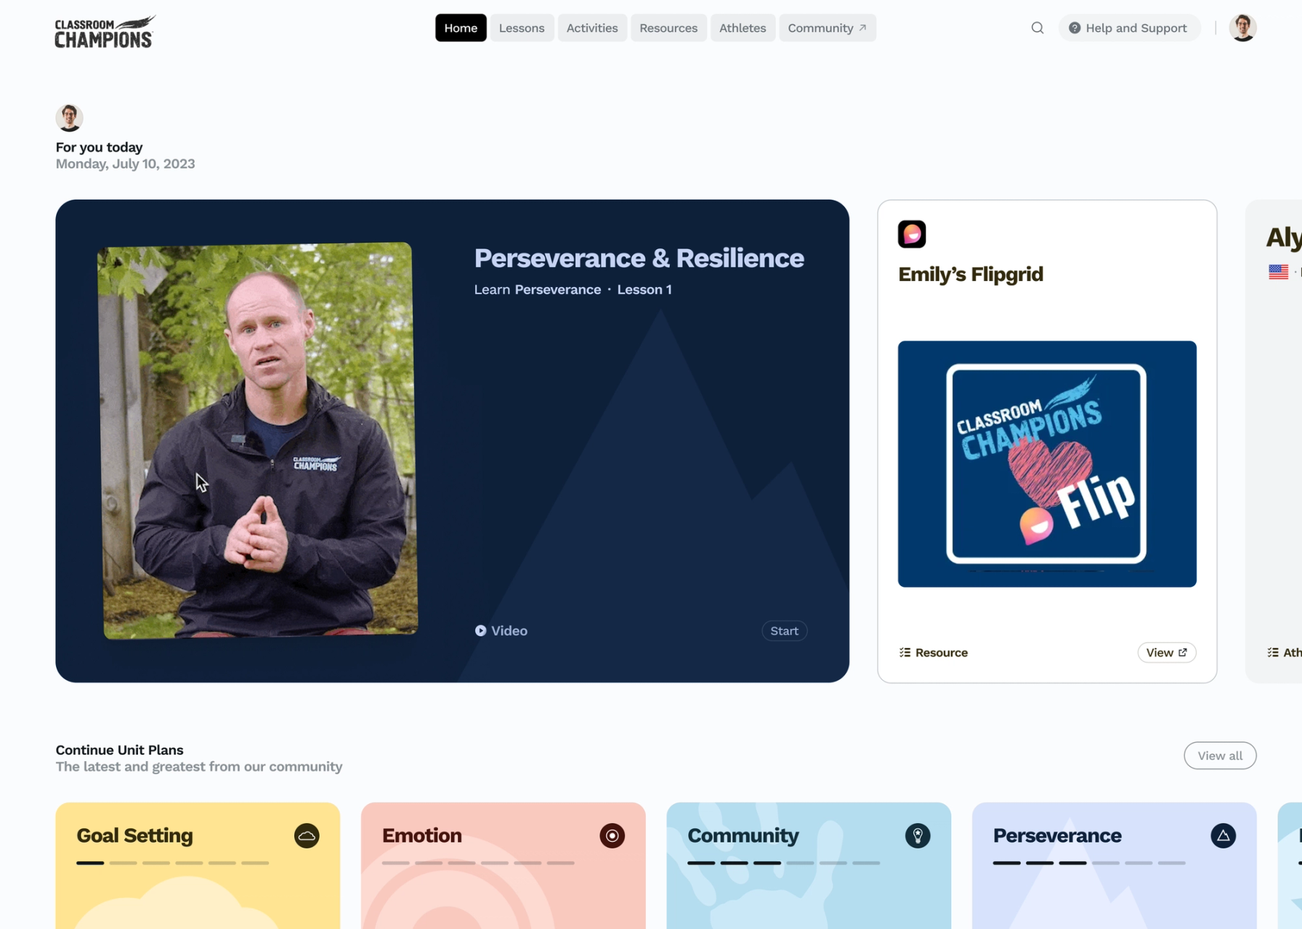This screenshot has width=1302, height=929.
Task: Click the Community unit progress bar
Action: click(x=784, y=863)
